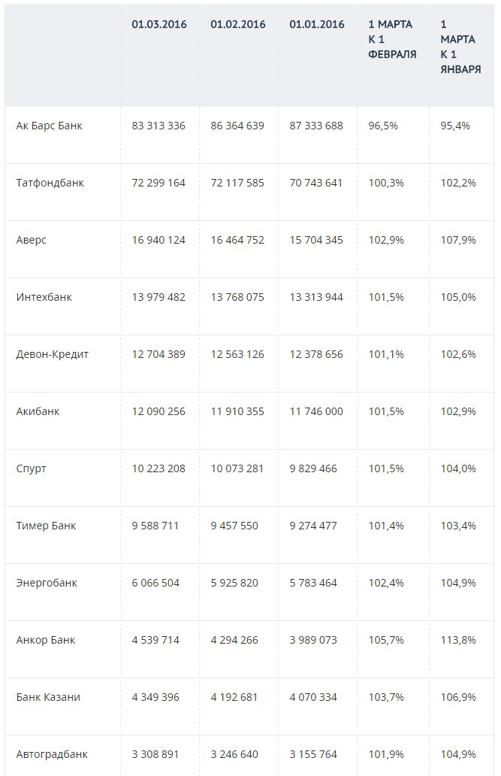This screenshot has width=501, height=776.
Task: Click the Аверс bank name
Action: pyautogui.click(x=32, y=240)
